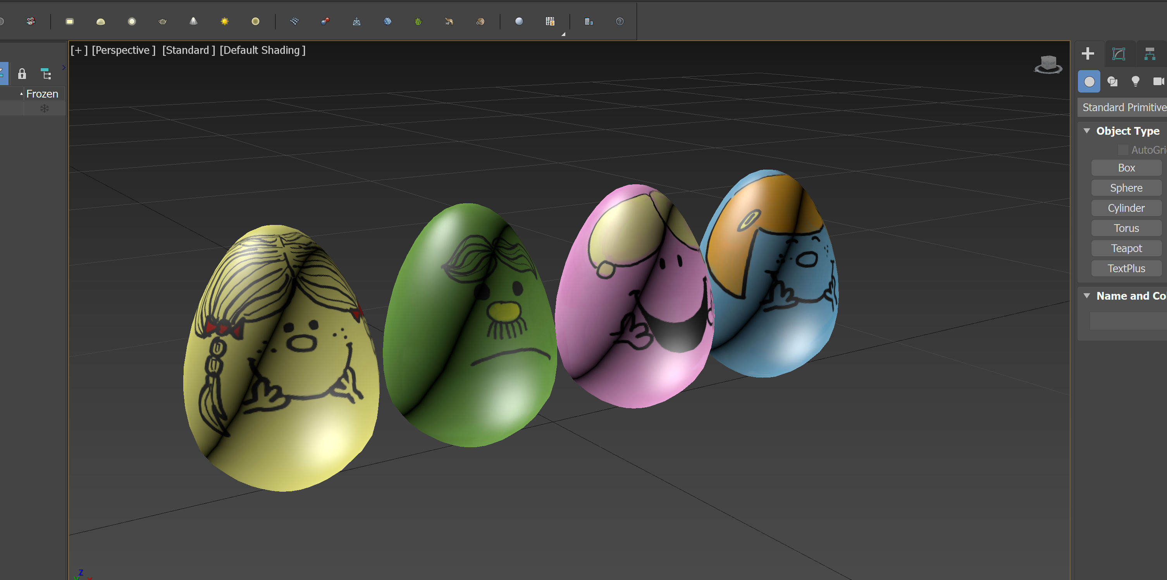Viewport: 1167px width, 580px height.
Task: Click the Teapot primitive button
Action: [x=1126, y=248]
